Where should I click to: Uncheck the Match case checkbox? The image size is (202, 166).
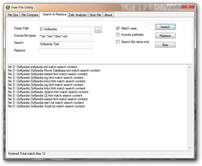click(x=118, y=28)
